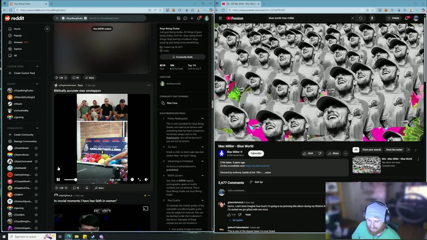Image resolution: width=427 pixels, height=240 pixels.
Task: Remove r/GuysBeingDudes search filter chip
Action: click(x=85, y=18)
